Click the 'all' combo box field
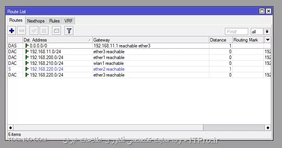 click(257, 31)
